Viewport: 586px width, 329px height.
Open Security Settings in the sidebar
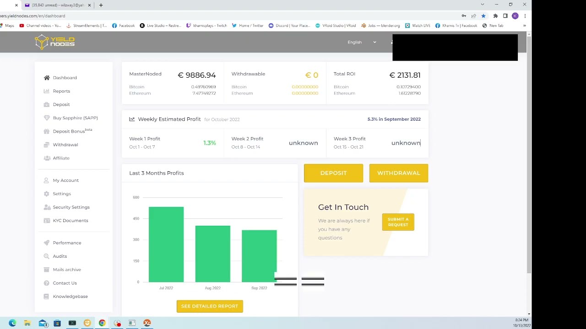71,207
